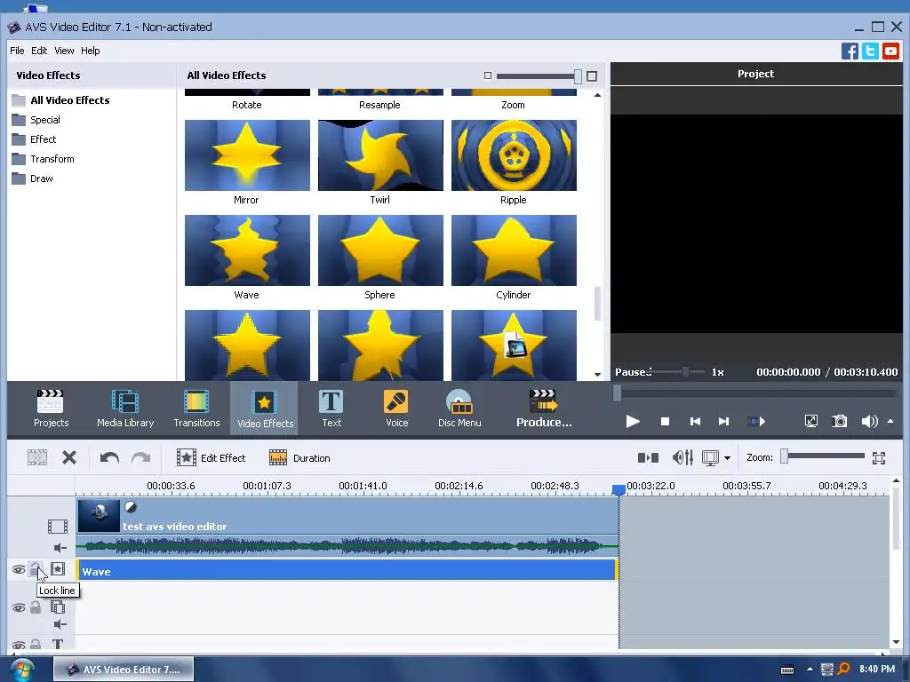Open the Disc Menu section

[x=459, y=408]
